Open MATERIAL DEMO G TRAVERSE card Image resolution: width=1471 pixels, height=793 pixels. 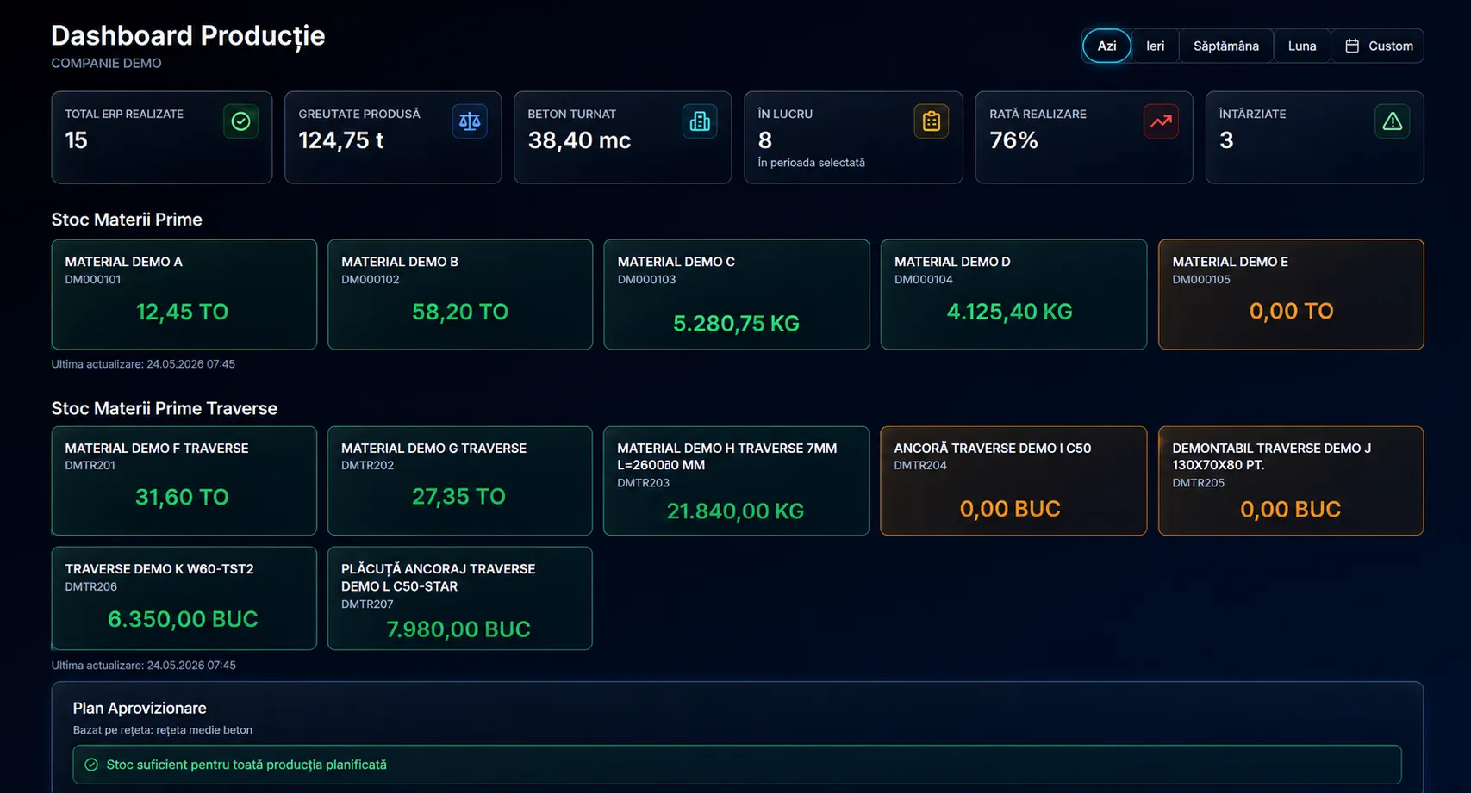459,480
